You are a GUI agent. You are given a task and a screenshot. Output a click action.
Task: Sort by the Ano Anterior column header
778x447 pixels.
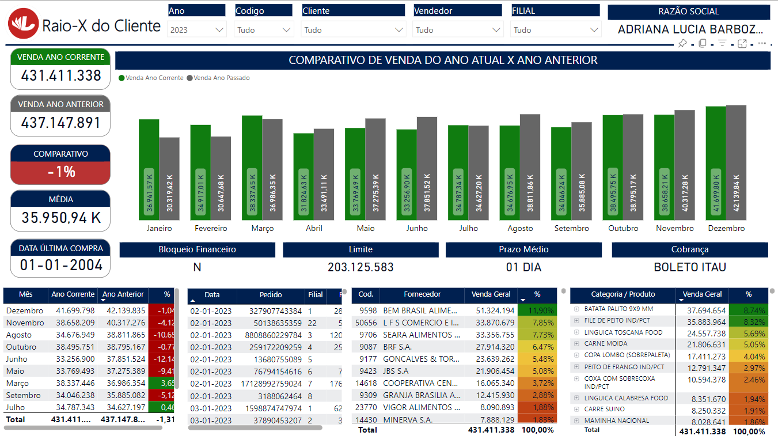point(123,294)
